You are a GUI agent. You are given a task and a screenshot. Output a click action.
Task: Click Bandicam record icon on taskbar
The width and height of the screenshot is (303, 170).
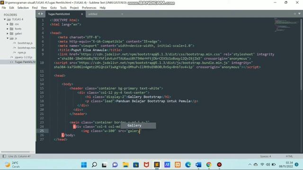coord(219,165)
